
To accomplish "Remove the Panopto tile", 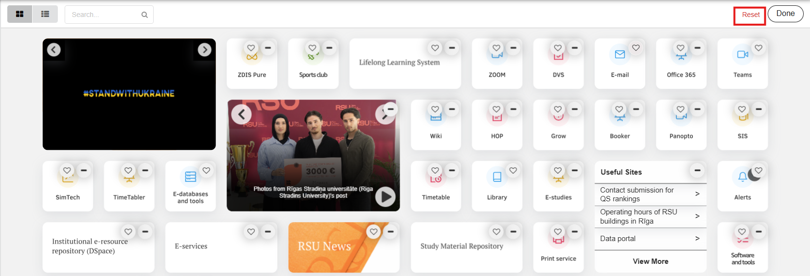I will 697,109.
